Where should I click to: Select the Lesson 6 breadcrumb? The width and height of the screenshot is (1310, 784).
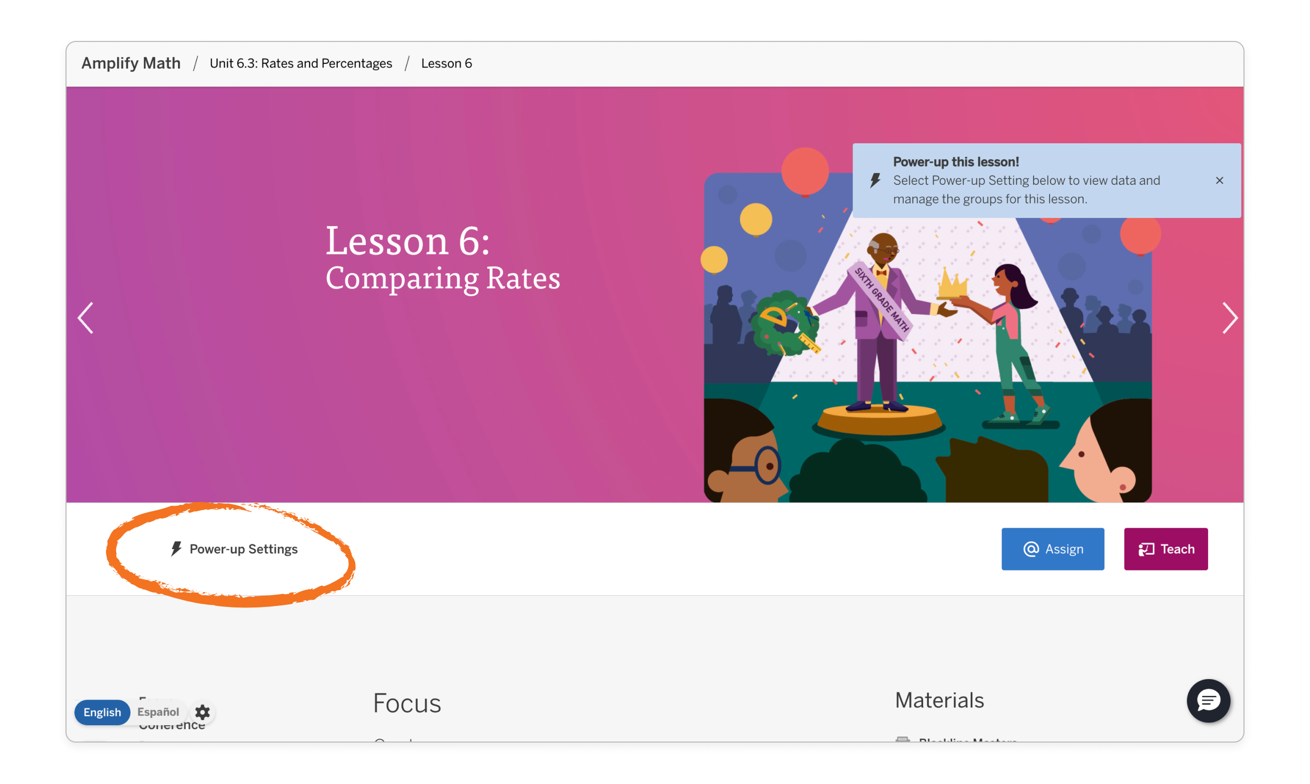pyautogui.click(x=446, y=63)
